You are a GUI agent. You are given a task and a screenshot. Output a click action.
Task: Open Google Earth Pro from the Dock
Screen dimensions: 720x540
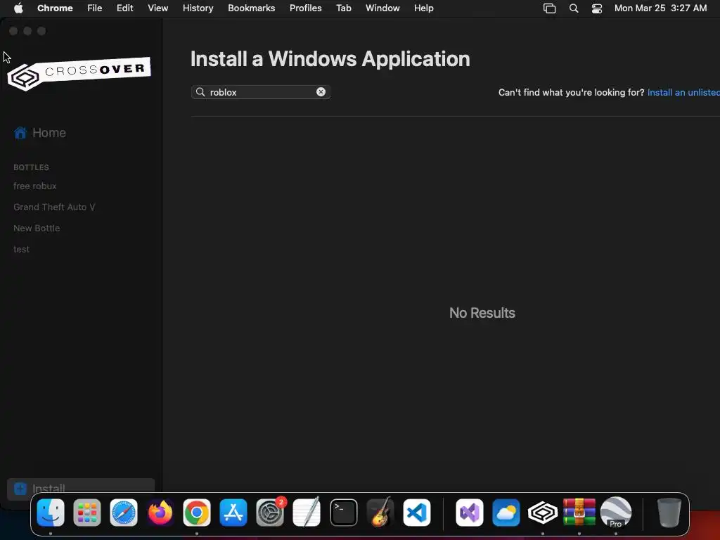coord(616,513)
